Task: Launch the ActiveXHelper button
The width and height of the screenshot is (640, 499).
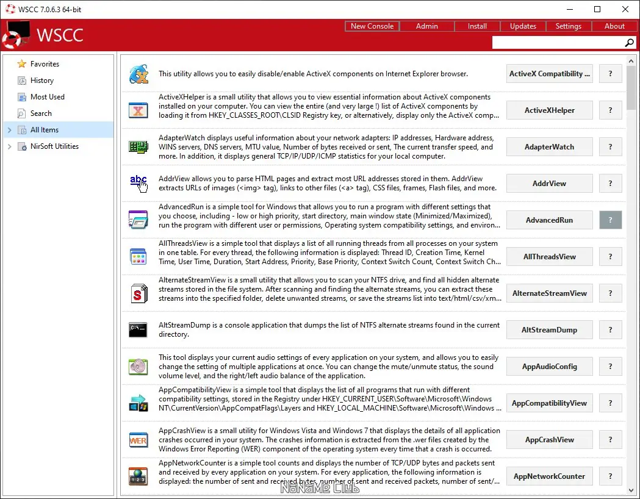Action: pyautogui.click(x=549, y=110)
